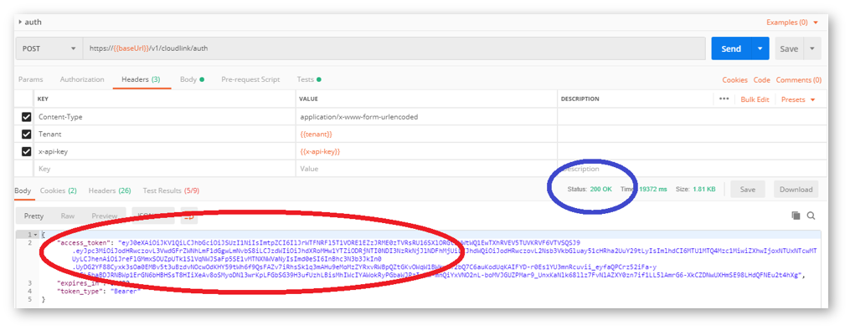Open the Examples (0) dropdown

[792, 23]
